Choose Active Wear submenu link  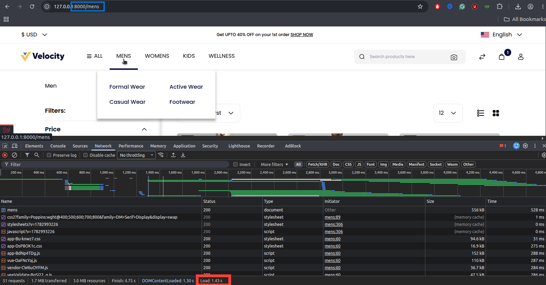coord(186,87)
